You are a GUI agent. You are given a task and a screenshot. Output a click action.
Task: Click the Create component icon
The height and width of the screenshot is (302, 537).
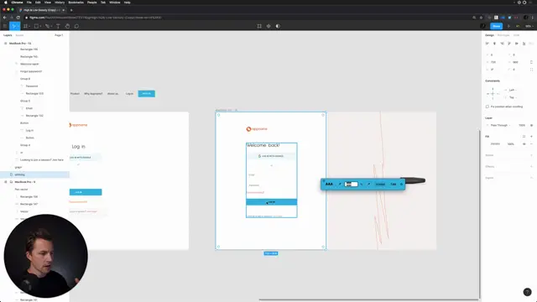pyautogui.click(x=268, y=26)
